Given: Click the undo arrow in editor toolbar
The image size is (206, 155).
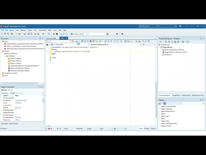Looking at the screenshot, I should coord(111,41).
